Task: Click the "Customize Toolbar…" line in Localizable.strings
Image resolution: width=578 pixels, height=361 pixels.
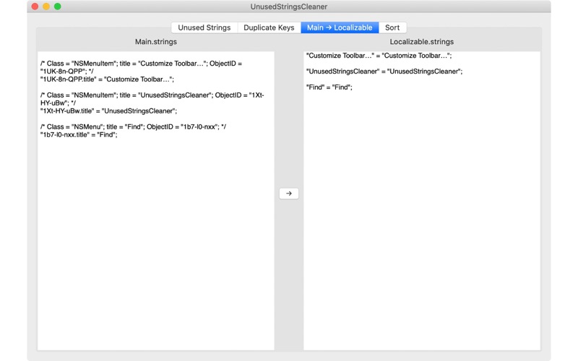Action: tap(379, 56)
